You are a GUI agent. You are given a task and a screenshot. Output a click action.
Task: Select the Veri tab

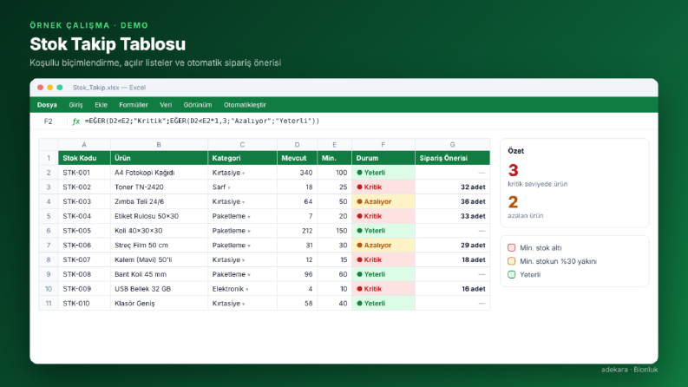point(166,105)
